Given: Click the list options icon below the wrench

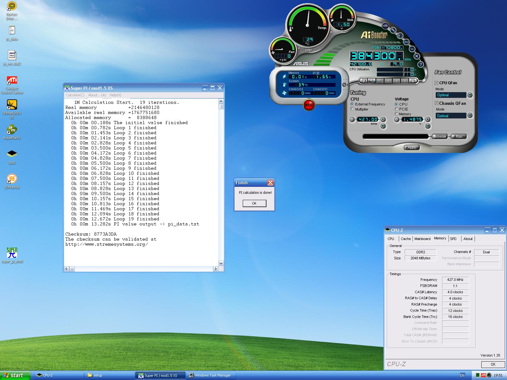Looking at the screenshot, I should pyautogui.click(x=400, y=35).
